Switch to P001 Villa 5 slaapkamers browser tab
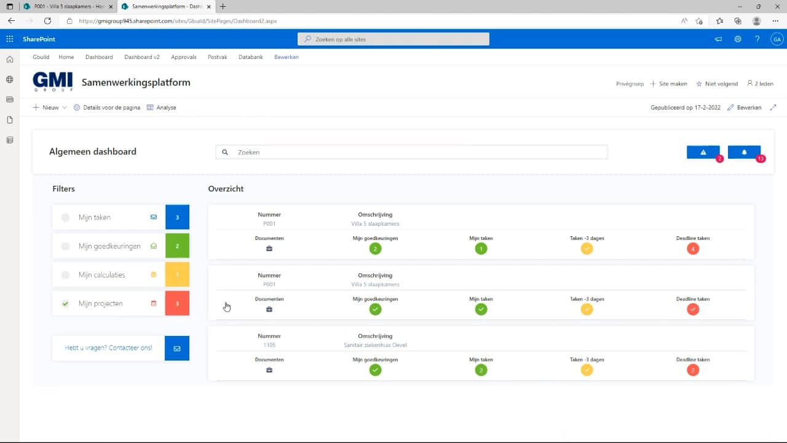Screen dimensions: 787x443 [68, 6]
